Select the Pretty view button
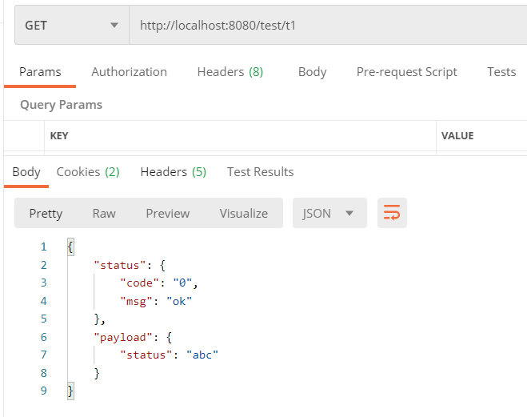The image size is (527, 417). pyautogui.click(x=46, y=214)
